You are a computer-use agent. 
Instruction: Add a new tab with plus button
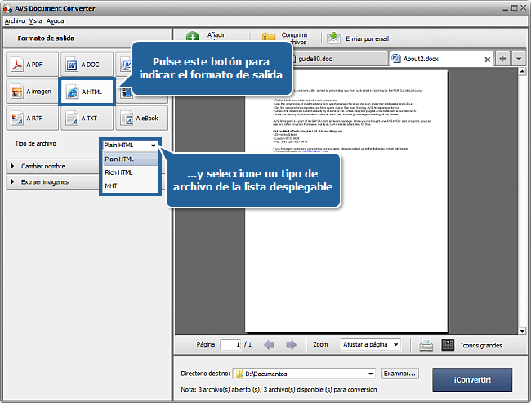coord(502,59)
